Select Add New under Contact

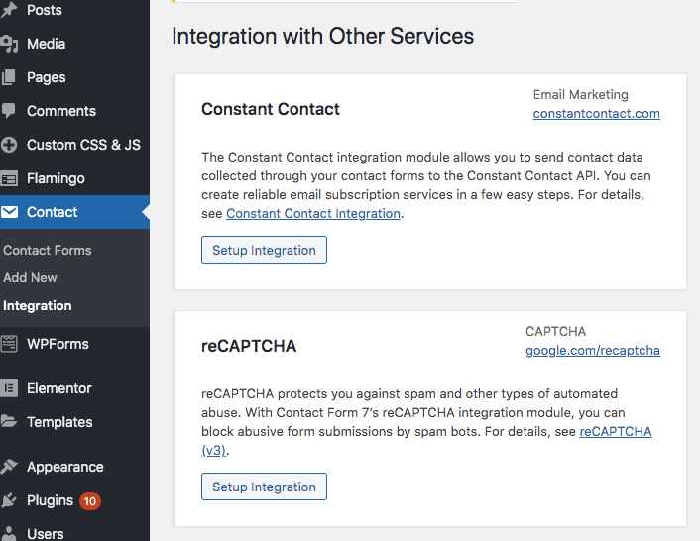coord(30,277)
